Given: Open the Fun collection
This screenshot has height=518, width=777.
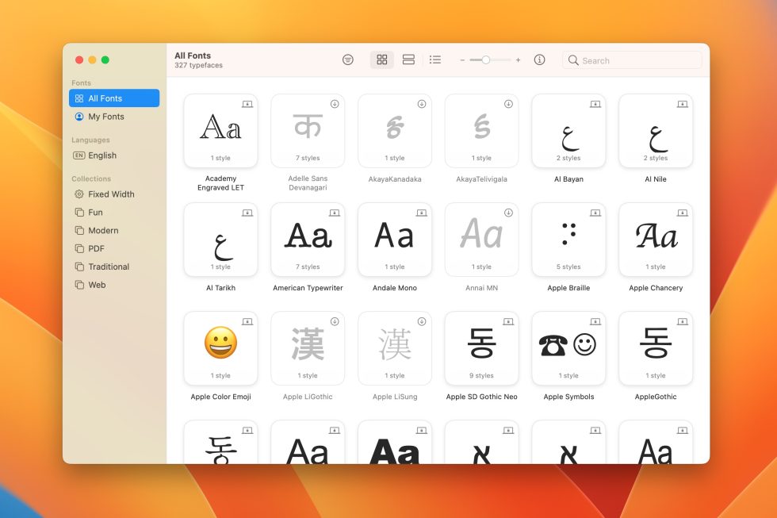Looking at the screenshot, I should 114,212.
